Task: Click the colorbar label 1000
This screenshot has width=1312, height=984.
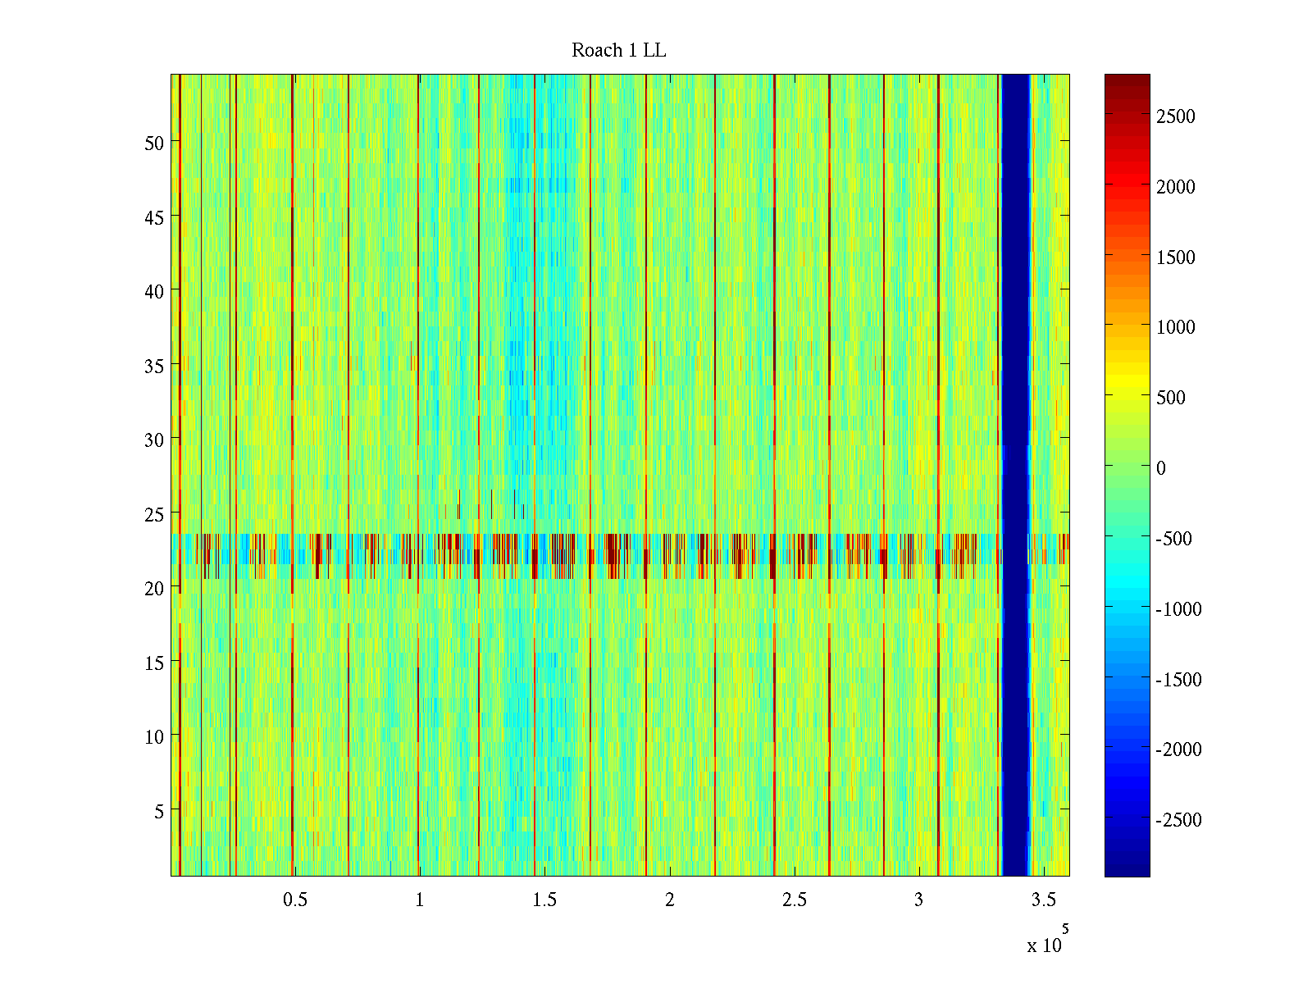Action: point(1175,327)
